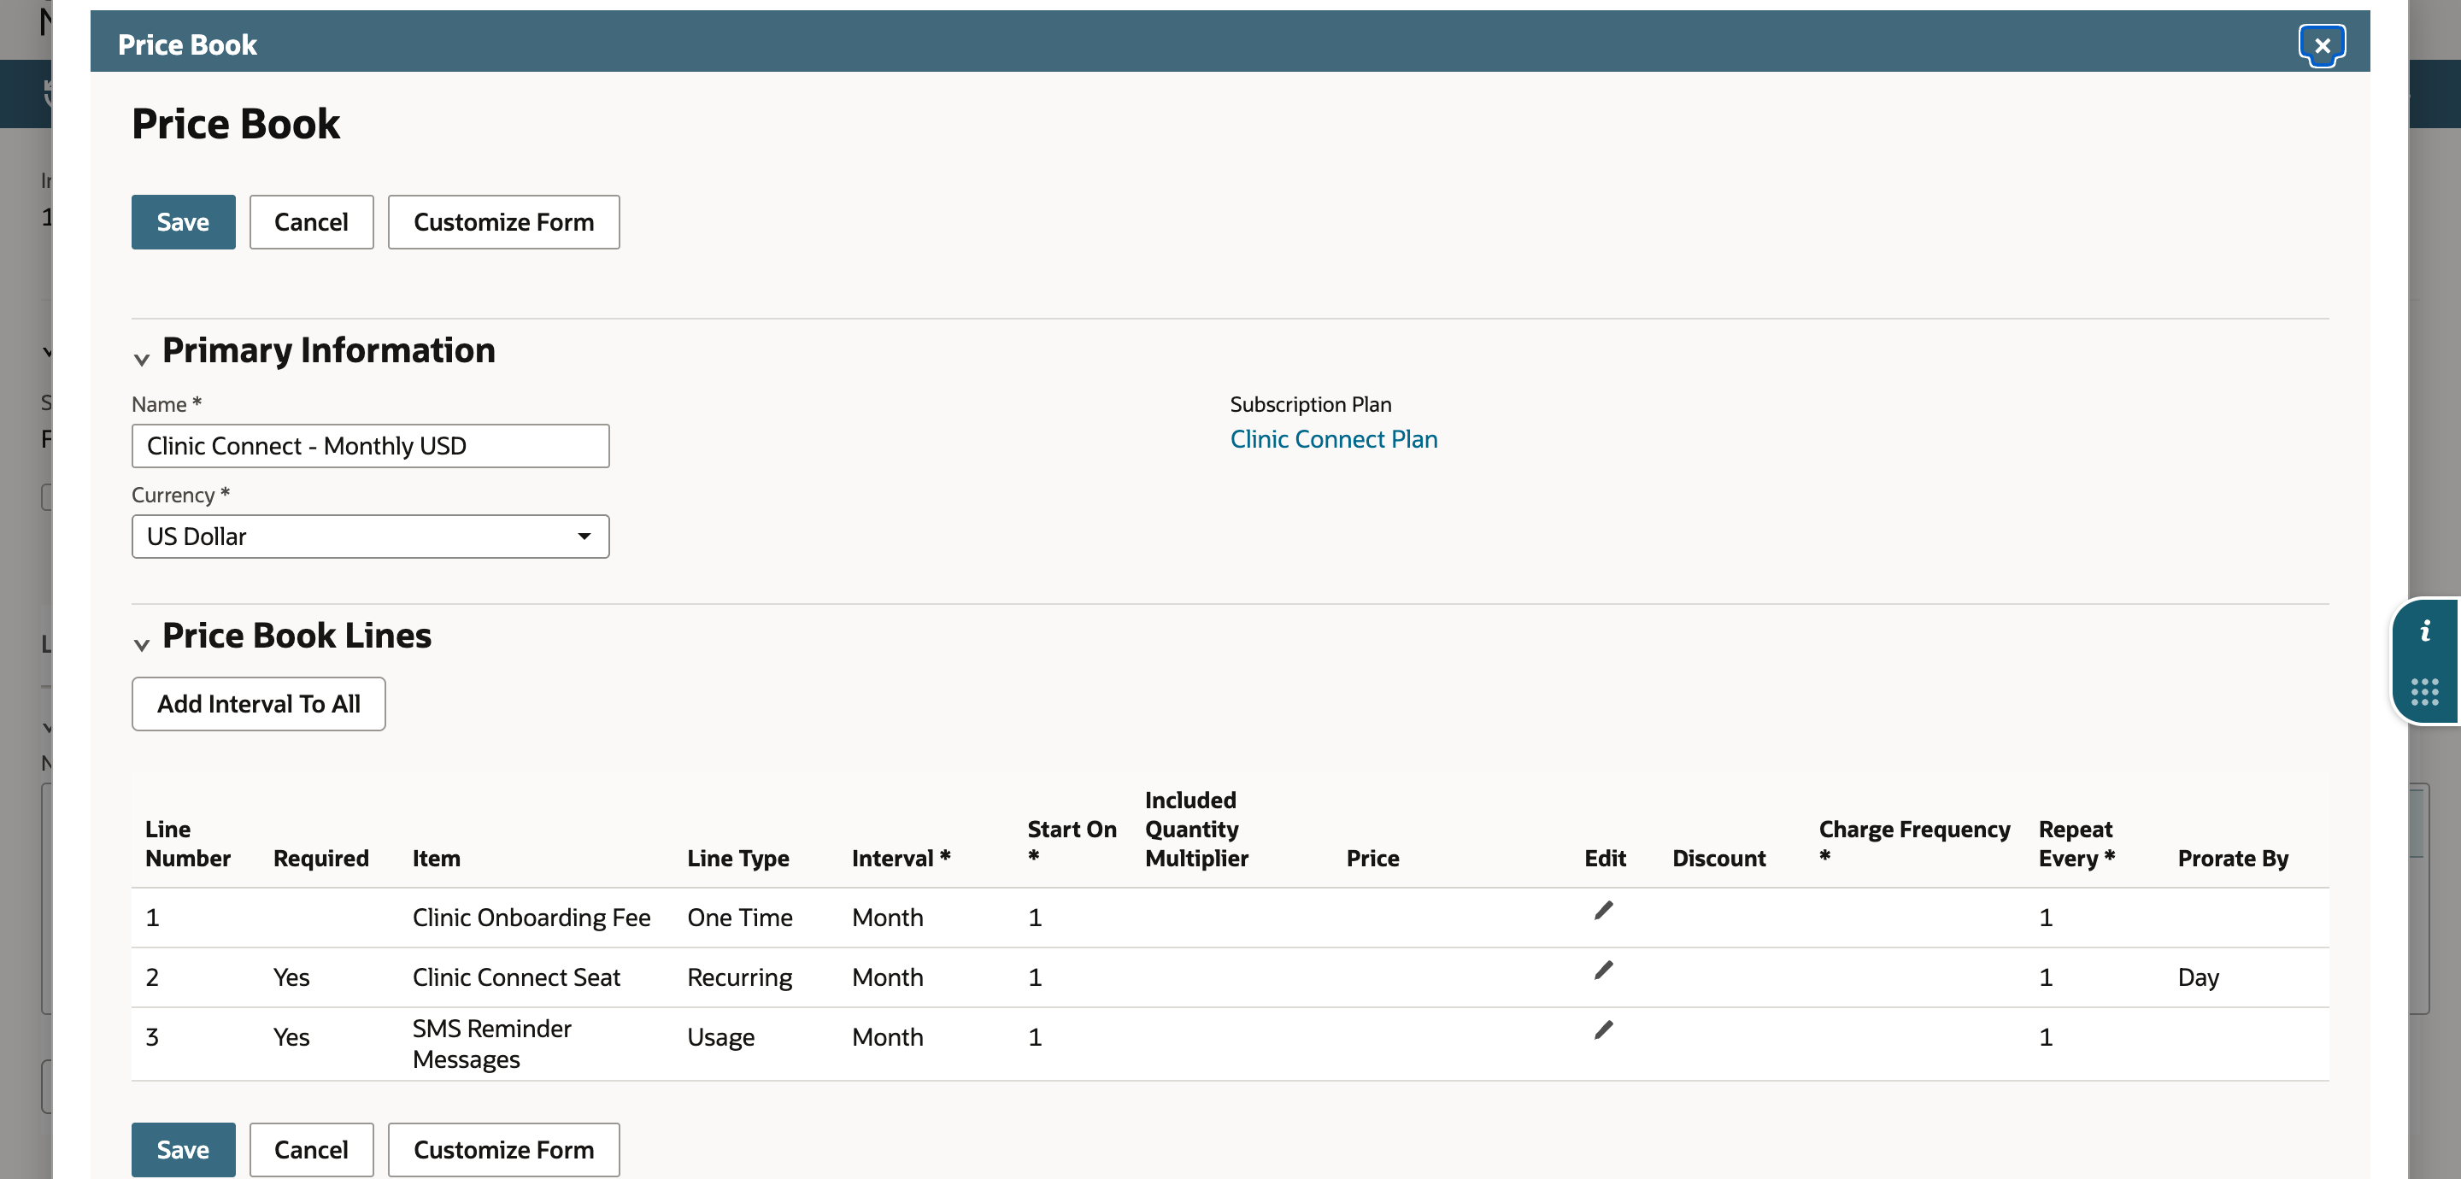Click the Price column header
The image size is (2461, 1179).
click(x=1373, y=859)
